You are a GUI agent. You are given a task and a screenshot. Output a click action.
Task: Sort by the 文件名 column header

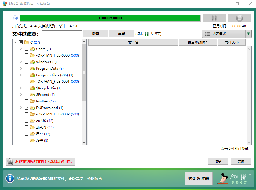[x=133, y=42]
